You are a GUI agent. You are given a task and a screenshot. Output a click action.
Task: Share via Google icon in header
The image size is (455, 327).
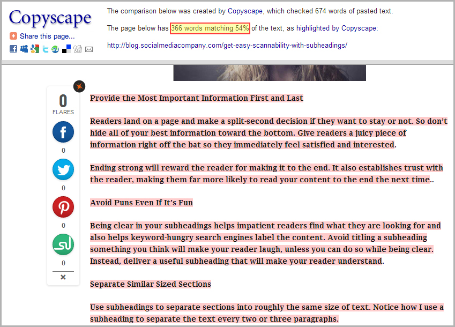(x=35, y=49)
